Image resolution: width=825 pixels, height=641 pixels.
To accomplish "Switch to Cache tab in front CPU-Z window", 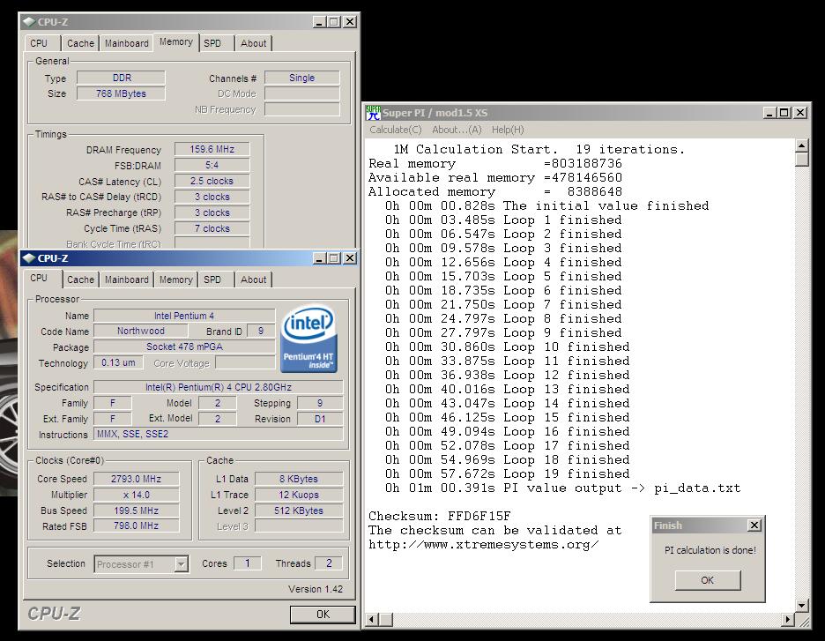I will (80, 280).
